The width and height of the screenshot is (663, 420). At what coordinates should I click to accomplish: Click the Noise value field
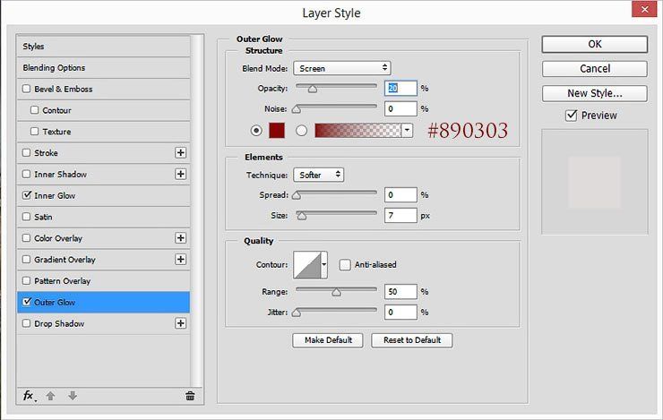pyautogui.click(x=400, y=108)
